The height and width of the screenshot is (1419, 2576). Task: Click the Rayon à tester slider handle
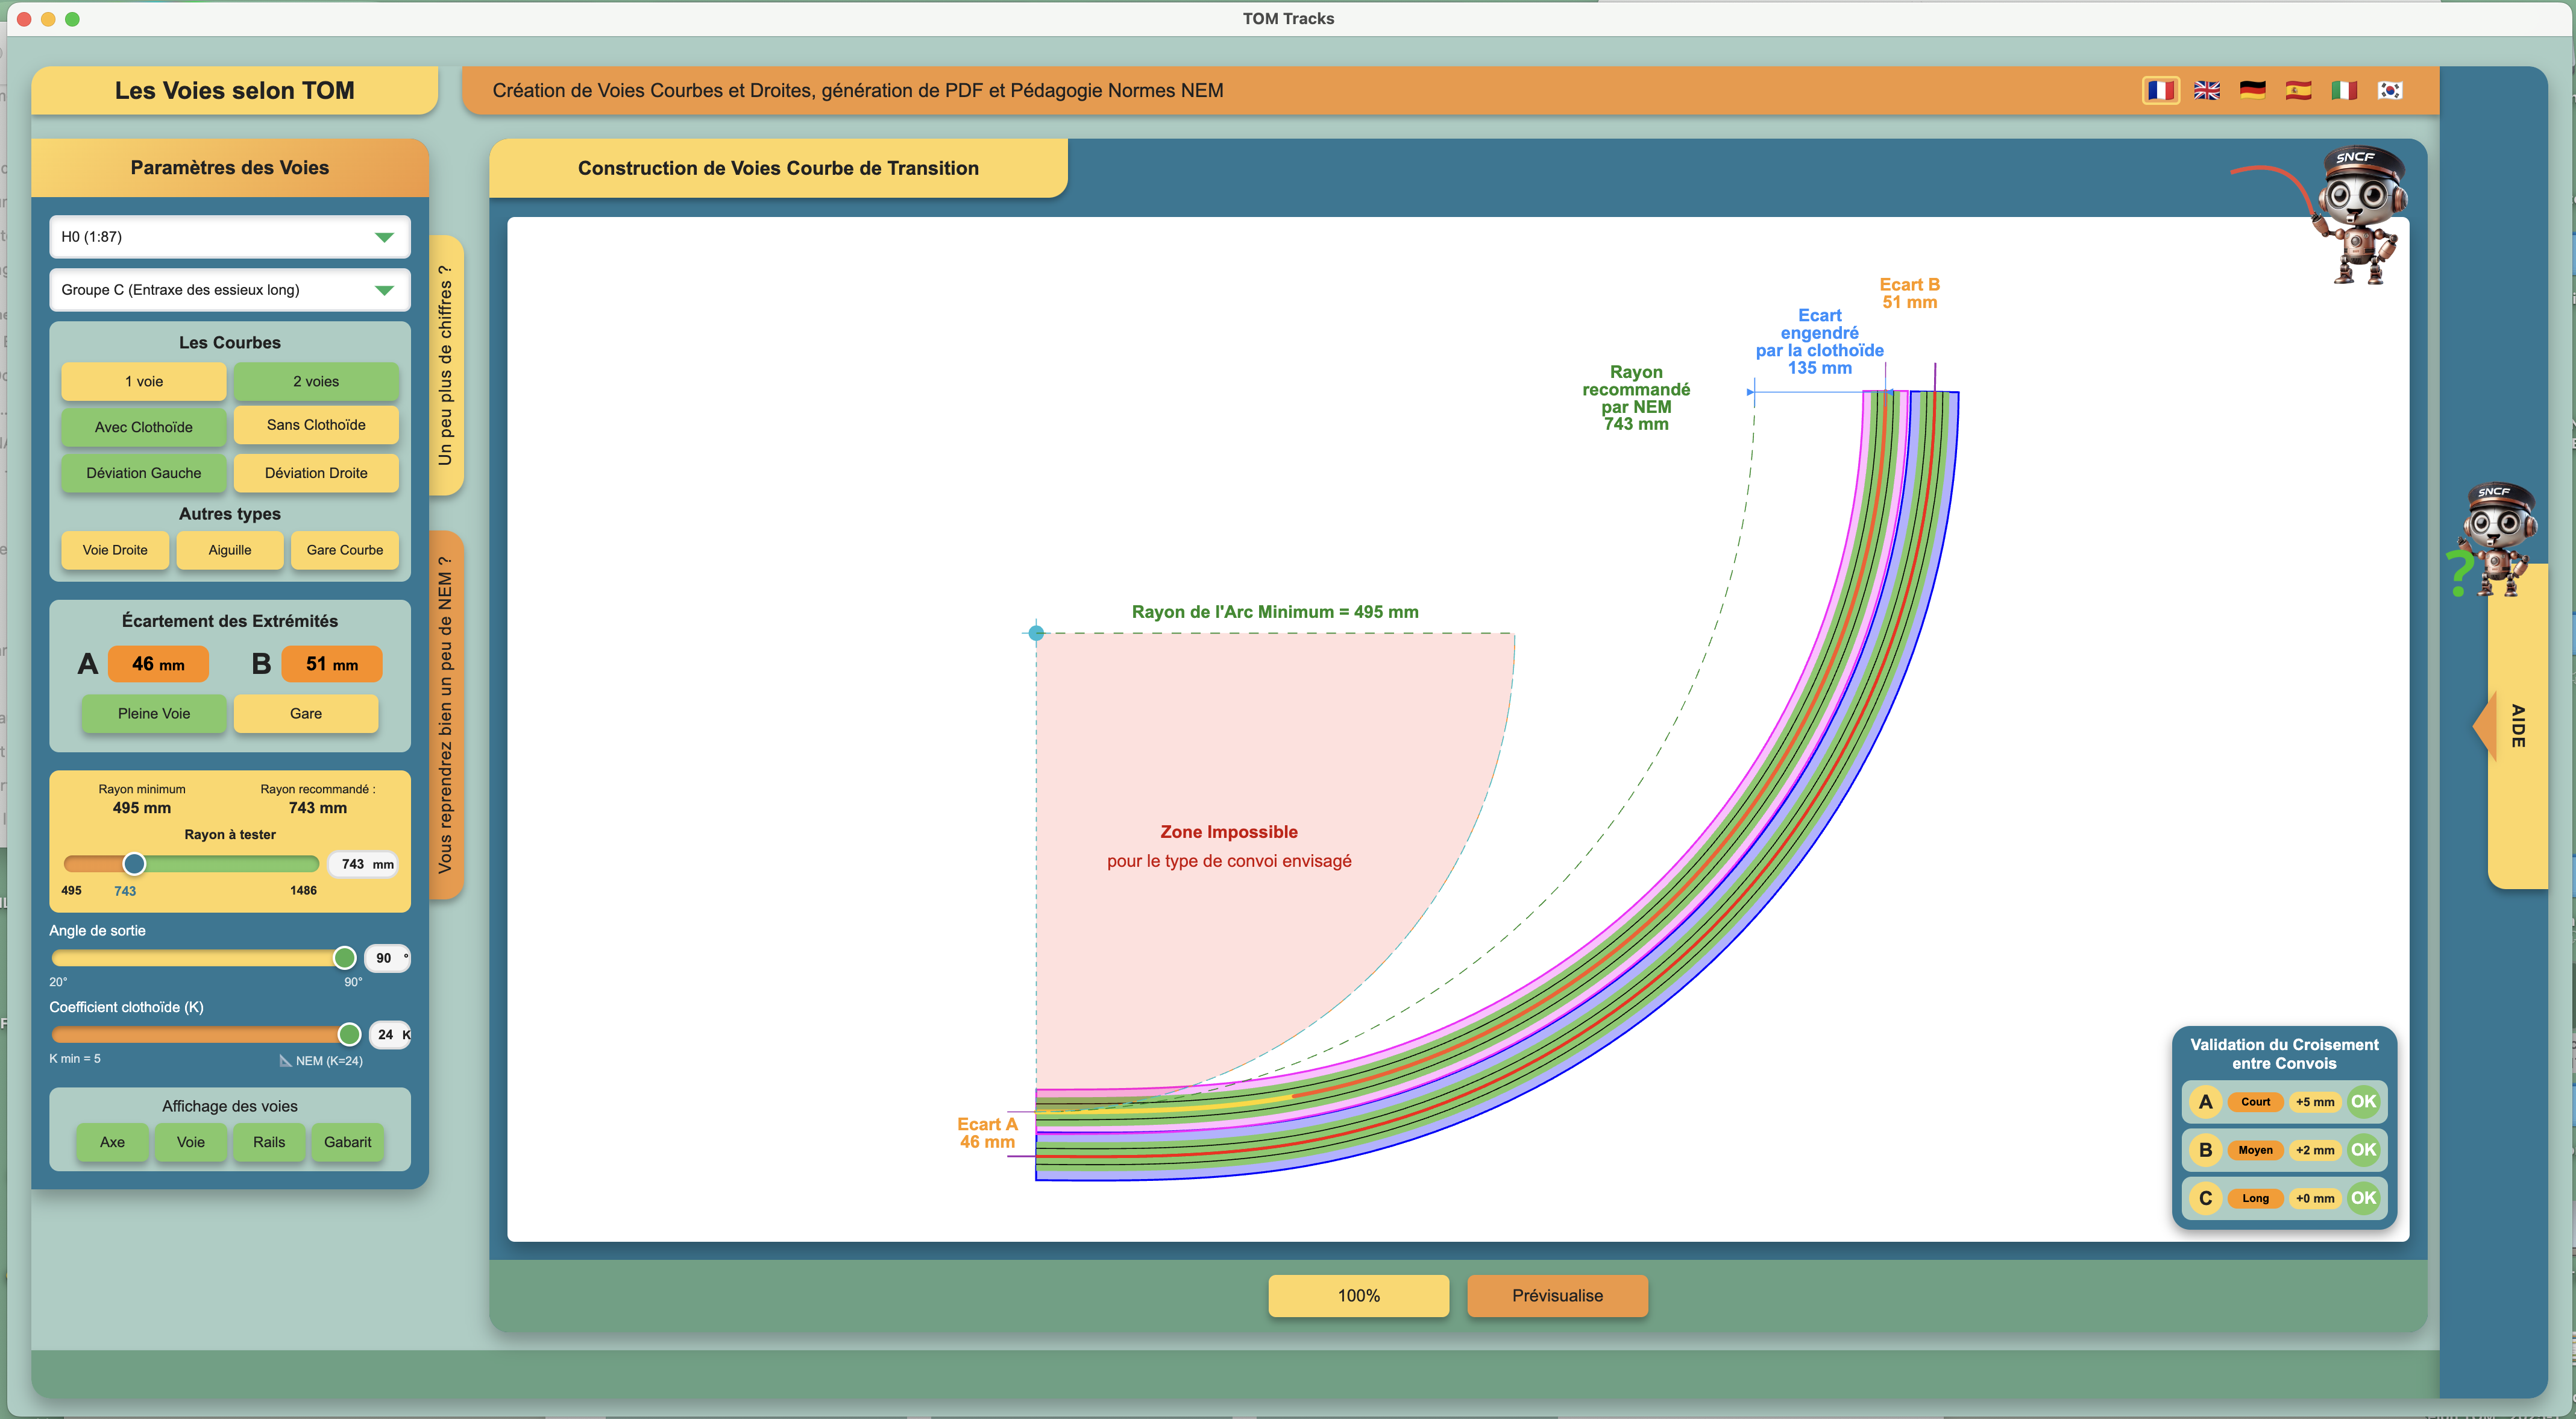click(134, 864)
